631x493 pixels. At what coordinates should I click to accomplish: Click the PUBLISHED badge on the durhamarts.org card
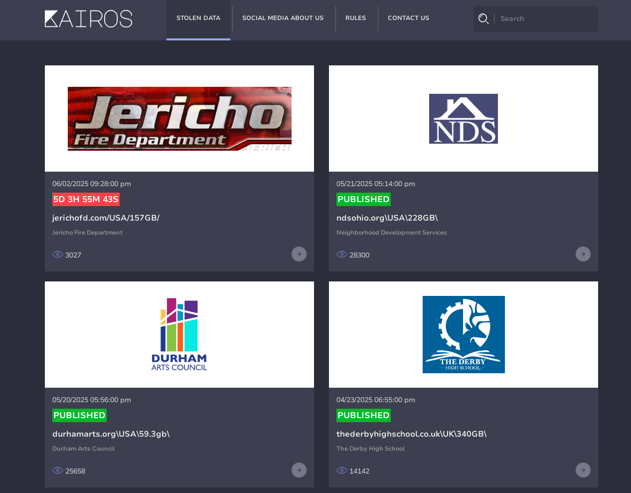tap(79, 416)
